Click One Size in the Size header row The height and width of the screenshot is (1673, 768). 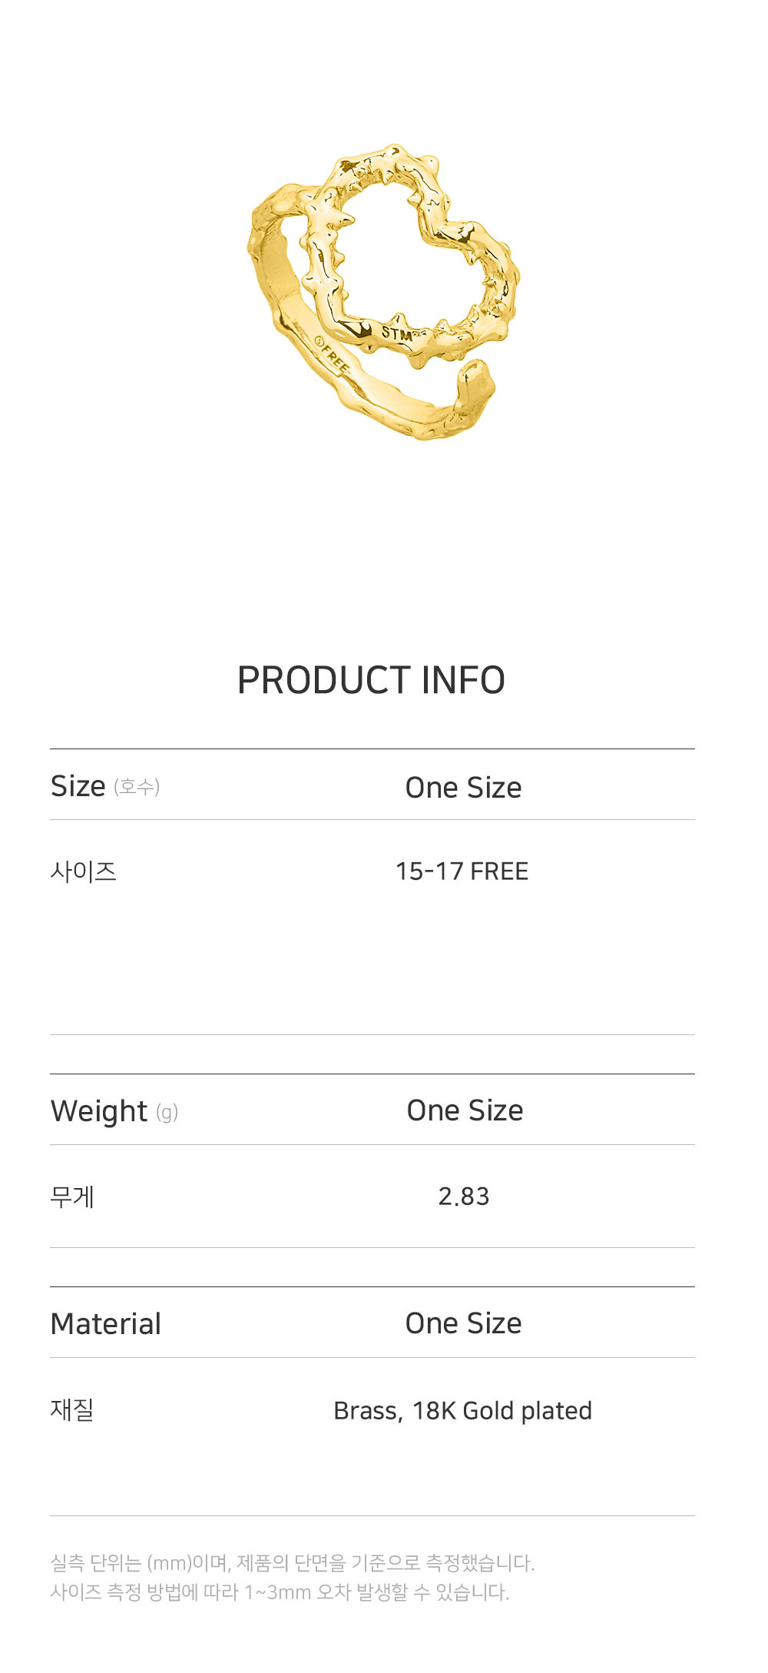(x=463, y=788)
